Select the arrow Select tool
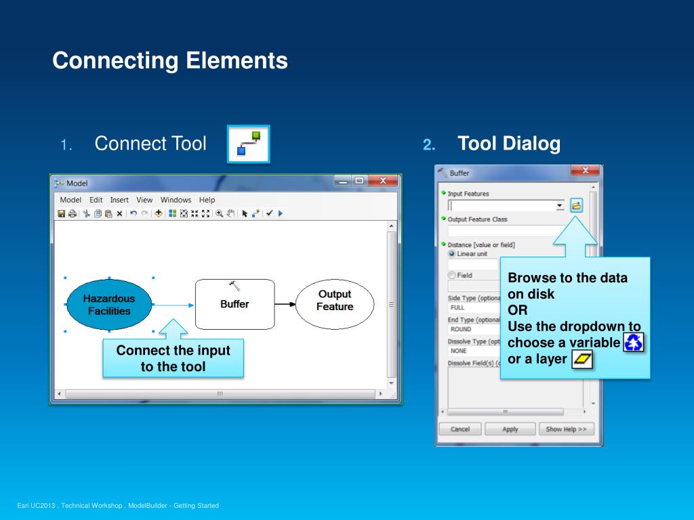Screen dimensions: 694x520 coord(245,213)
